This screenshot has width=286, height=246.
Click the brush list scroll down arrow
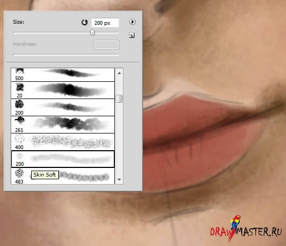tap(119, 180)
